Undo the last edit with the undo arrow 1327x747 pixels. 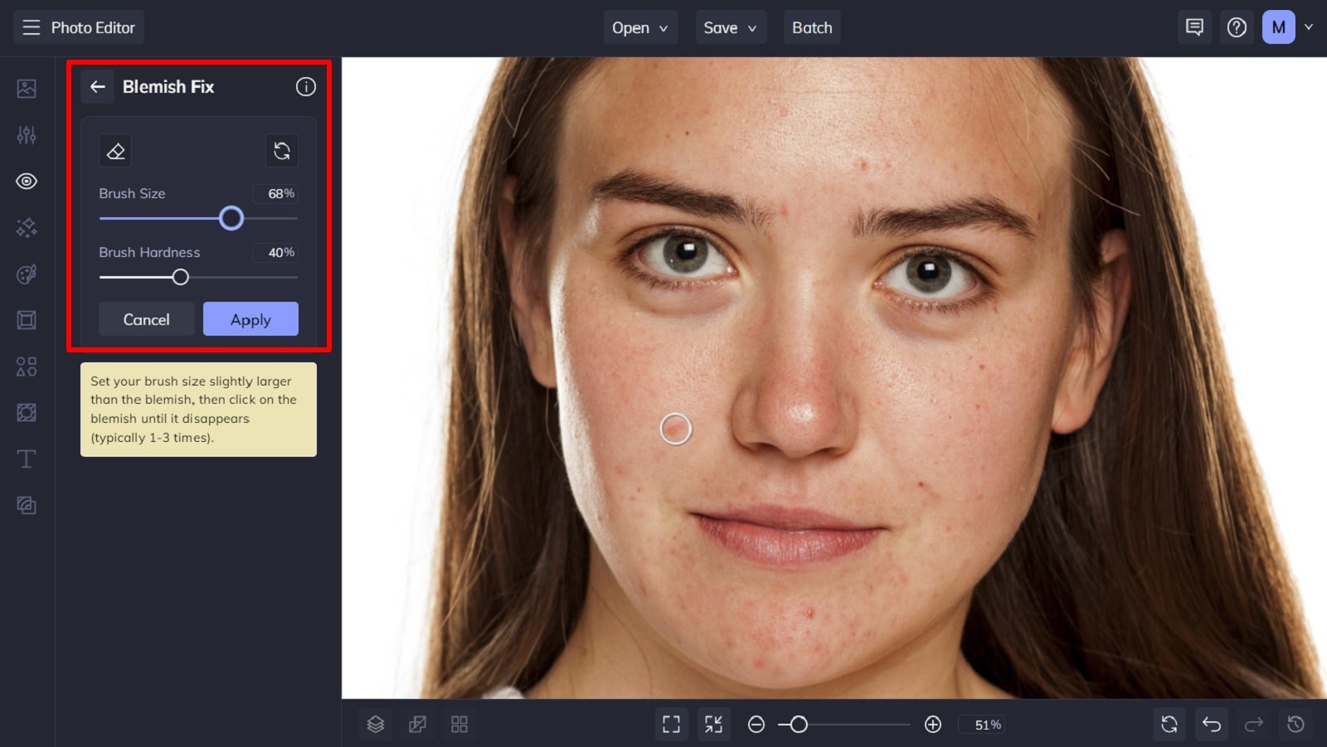coord(1211,724)
